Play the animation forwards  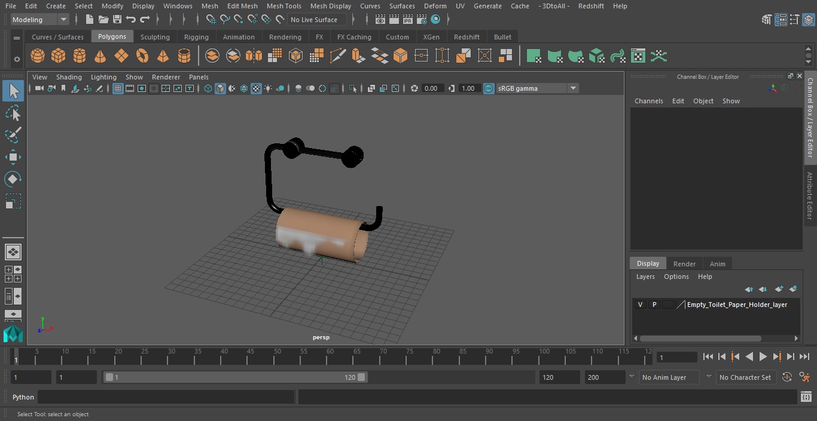click(x=763, y=357)
